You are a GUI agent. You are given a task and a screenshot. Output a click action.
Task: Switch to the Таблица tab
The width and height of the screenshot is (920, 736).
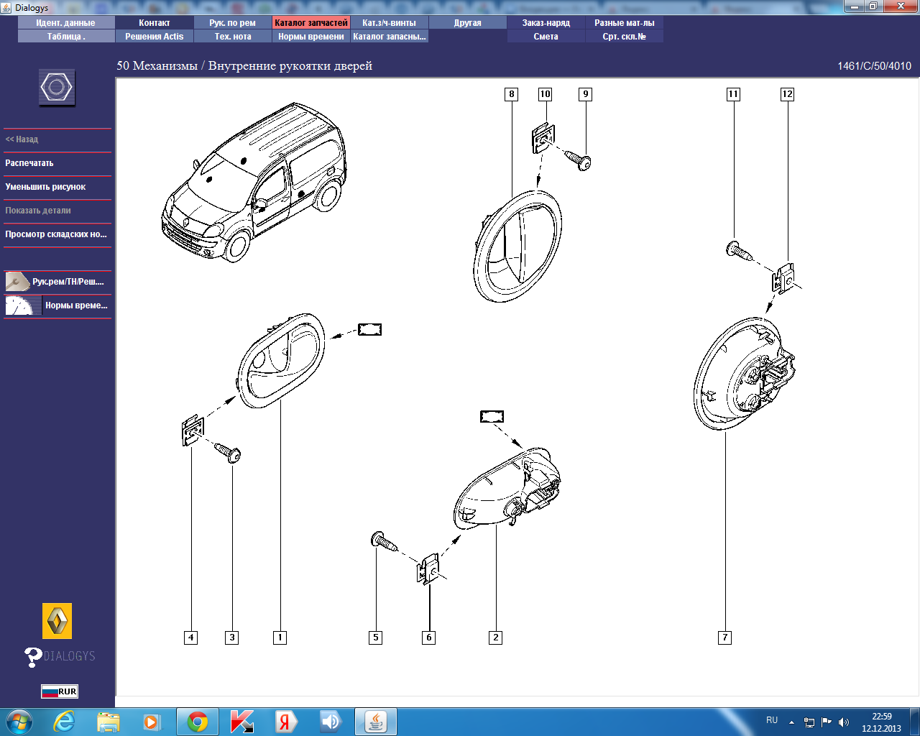coord(66,37)
